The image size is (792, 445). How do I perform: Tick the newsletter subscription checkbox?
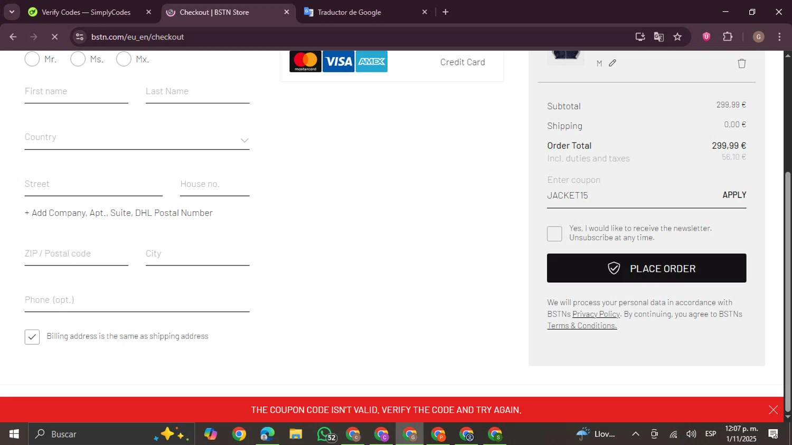[554, 234]
